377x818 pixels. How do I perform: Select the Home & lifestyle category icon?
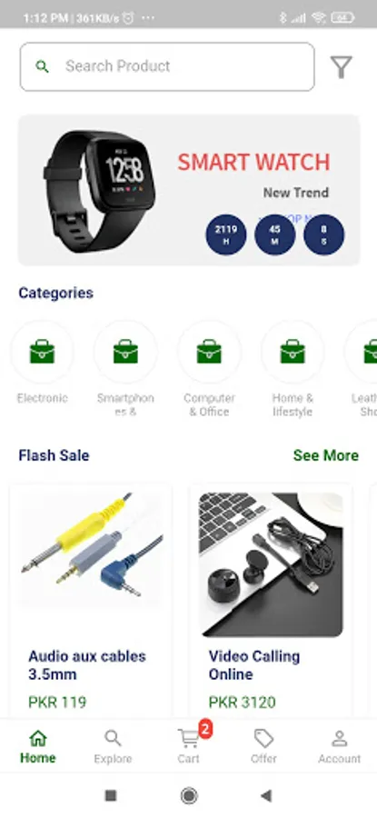[293, 352]
